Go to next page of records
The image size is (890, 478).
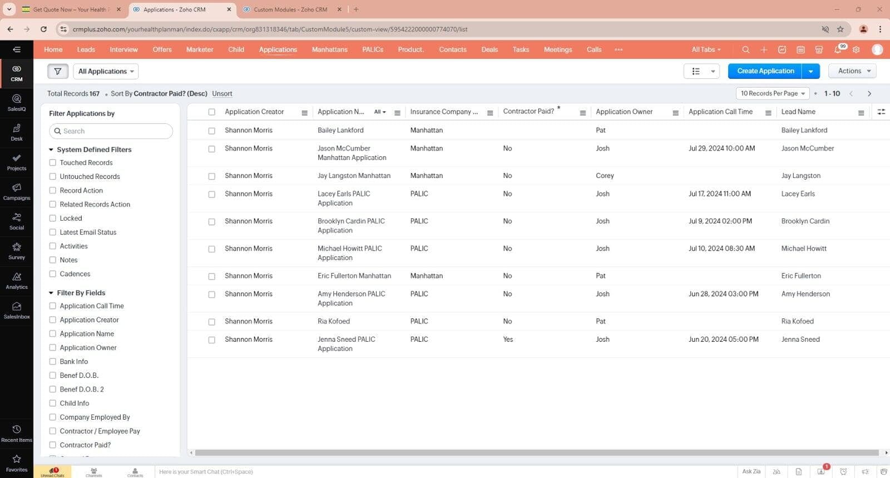click(x=869, y=93)
